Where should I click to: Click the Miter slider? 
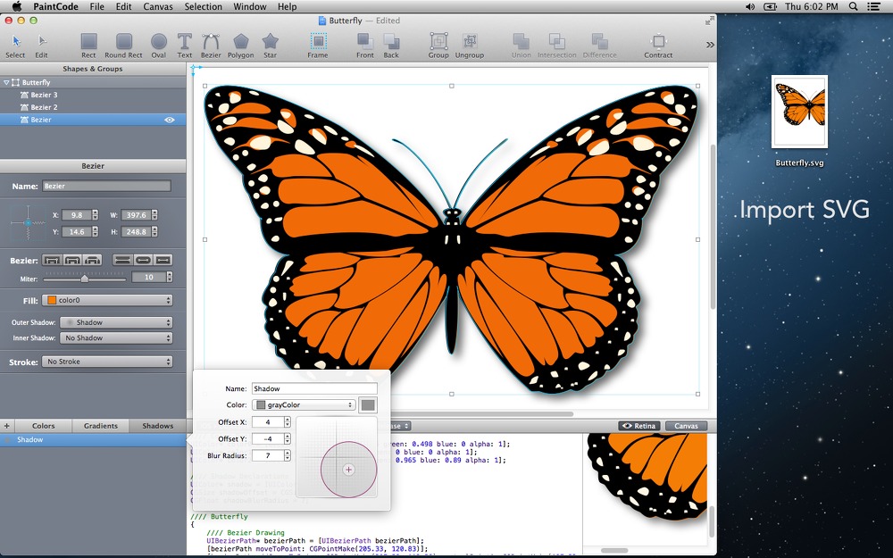coord(84,279)
